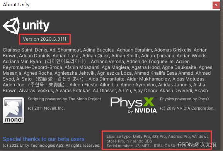Click the name Aiden Joo in the credits

coord(14,85)
